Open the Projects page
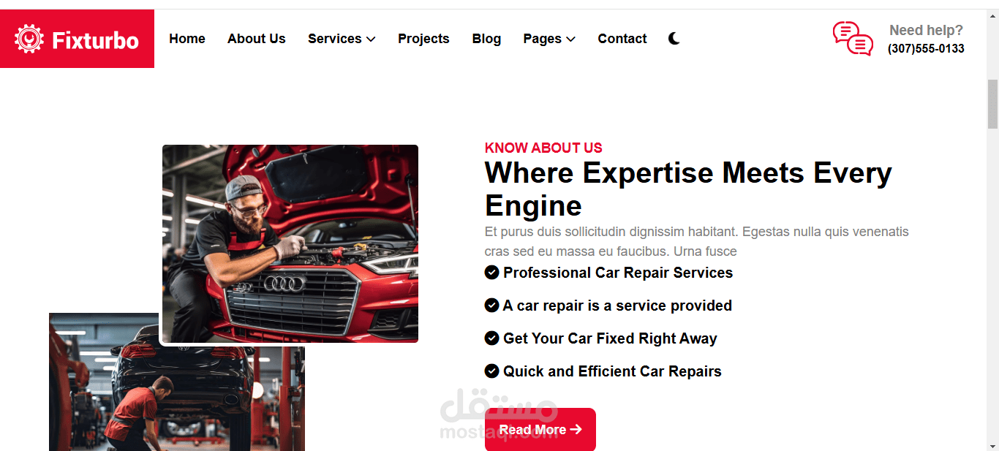This screenshot has width=999, height=451. coord(423,39)
